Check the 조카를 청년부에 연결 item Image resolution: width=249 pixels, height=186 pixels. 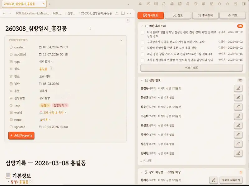pyautogui.click(x=143, y=60)
